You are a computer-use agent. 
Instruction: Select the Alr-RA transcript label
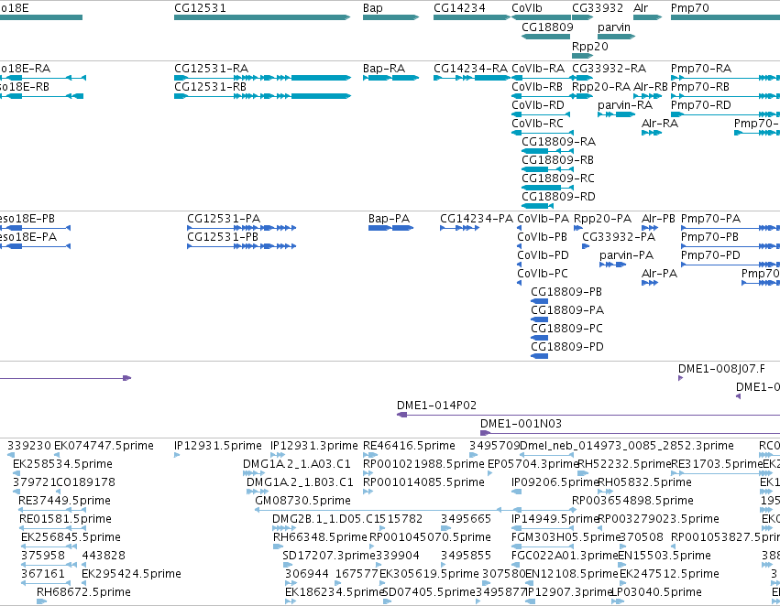660,124
